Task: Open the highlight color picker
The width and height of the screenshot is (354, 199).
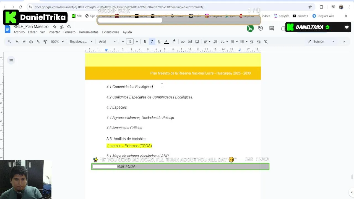Action: click(x=174, y=41)
